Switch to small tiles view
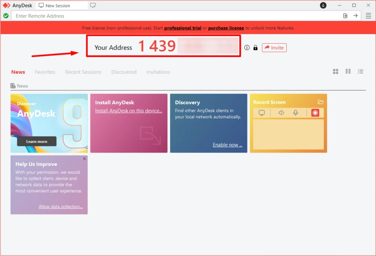 pos(348,72)
